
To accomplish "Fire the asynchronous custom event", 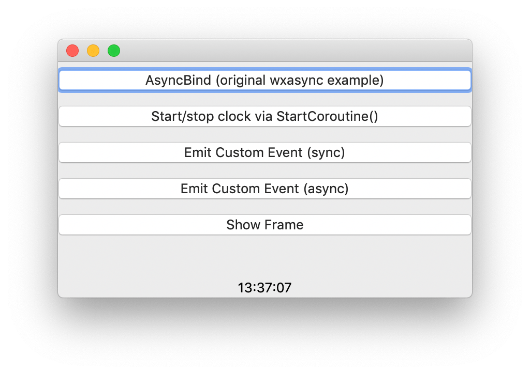I will coord(264,189).
